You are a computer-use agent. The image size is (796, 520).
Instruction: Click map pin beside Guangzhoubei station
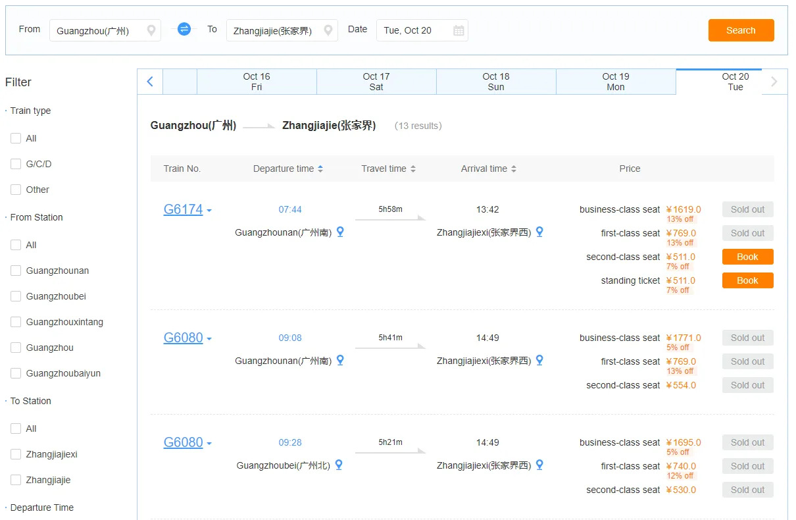pos(339,465)
